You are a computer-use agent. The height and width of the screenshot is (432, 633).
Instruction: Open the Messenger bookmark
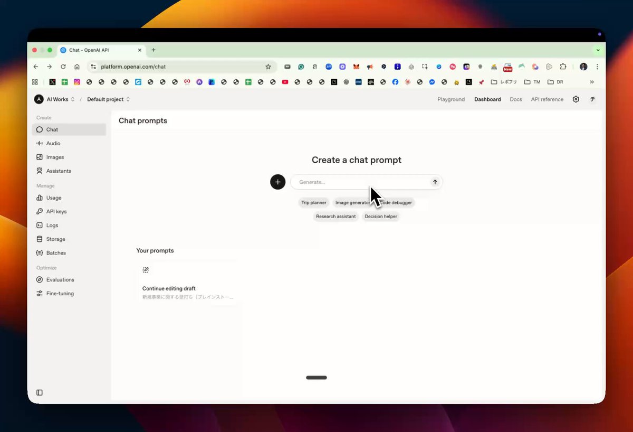tap(432, 82)
